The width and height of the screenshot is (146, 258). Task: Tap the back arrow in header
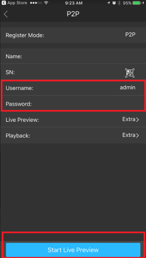[6, 14]
